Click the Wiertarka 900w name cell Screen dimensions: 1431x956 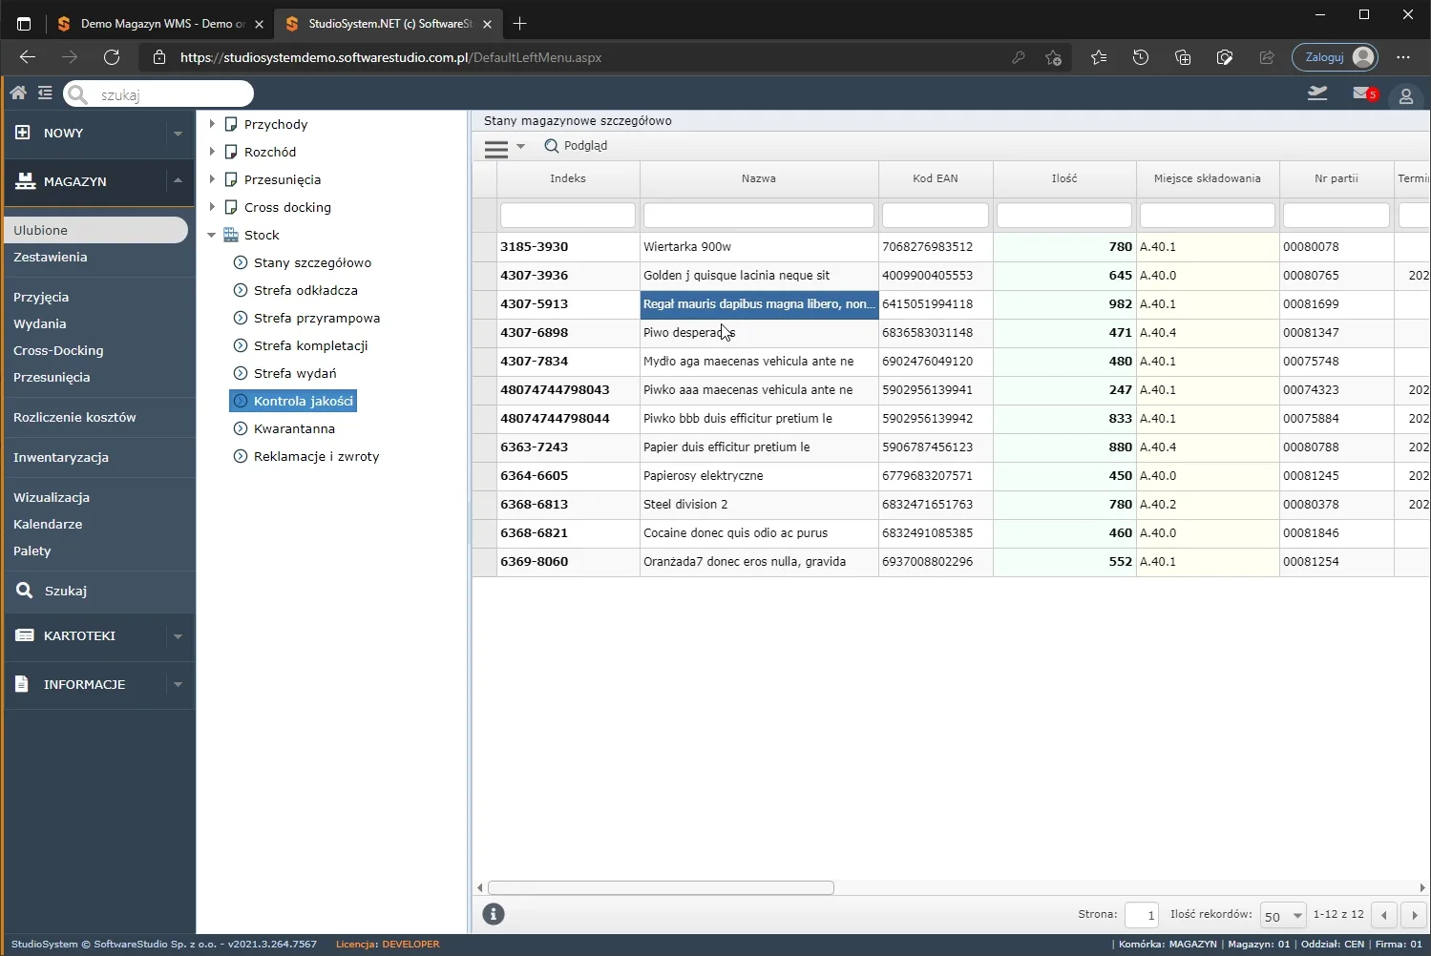(x=759, y=246)
